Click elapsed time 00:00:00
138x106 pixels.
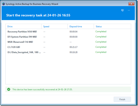coord(73,37)
